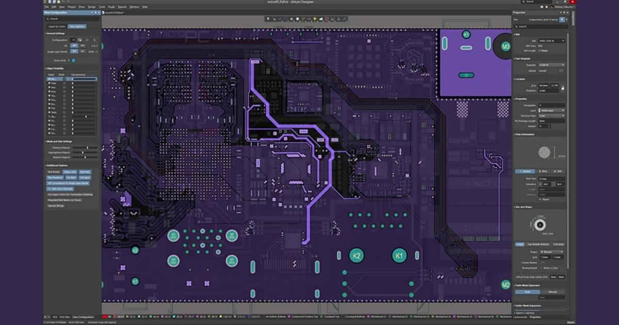619x325 pixels.
Task: Open the Place menu
Action: pyautogui.click(x=82, y=7)
